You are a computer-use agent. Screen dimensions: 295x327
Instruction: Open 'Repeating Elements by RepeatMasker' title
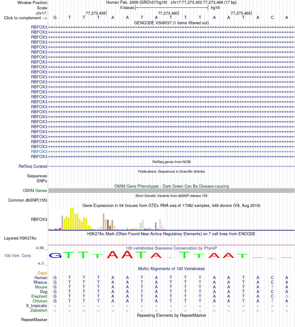(x=171, y=315)
